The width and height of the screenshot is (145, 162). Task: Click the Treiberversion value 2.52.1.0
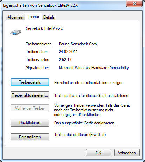[65, 60]
